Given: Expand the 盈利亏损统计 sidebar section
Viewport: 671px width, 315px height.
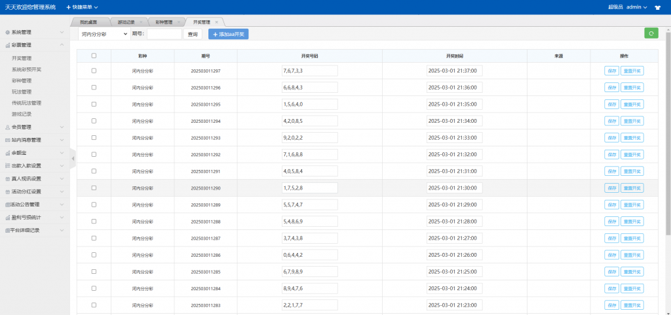Looking at the screenshot, I should click(x=35, y=217).
